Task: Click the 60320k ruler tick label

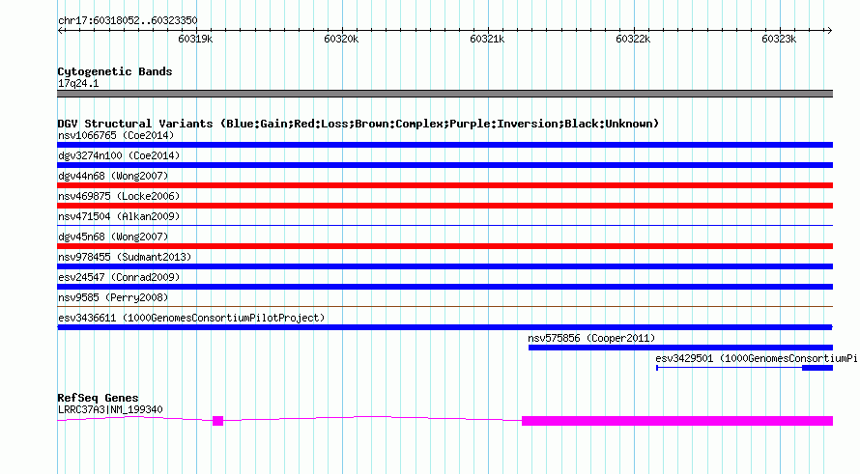Action: click(341, 39)
